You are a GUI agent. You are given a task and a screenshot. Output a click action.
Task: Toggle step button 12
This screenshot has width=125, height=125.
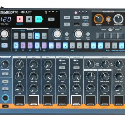tap(93, 45)
